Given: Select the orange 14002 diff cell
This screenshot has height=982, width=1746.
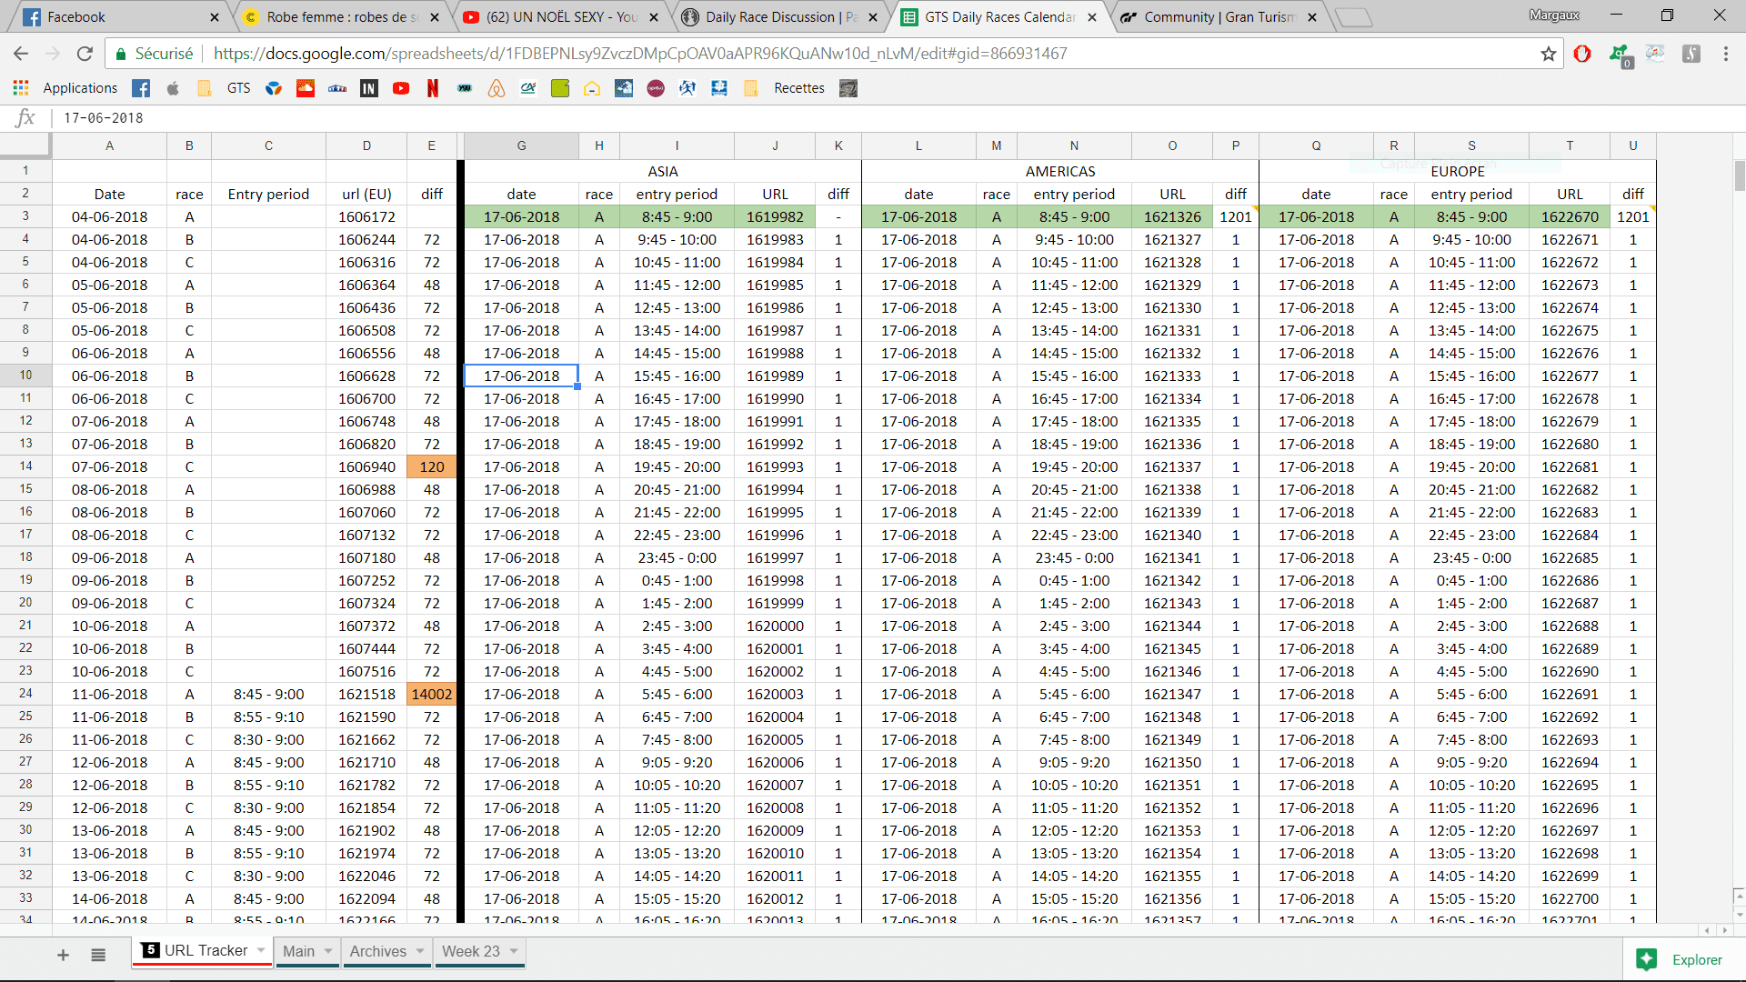Looking at the screenshot, I should (431, 694).
